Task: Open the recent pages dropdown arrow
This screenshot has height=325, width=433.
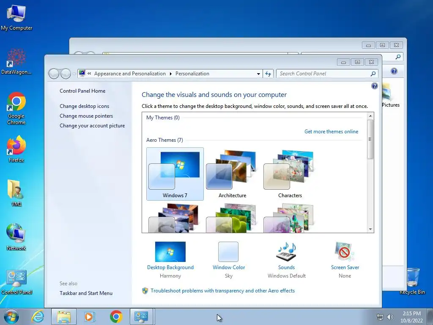Action: click(x=74, y=74)
